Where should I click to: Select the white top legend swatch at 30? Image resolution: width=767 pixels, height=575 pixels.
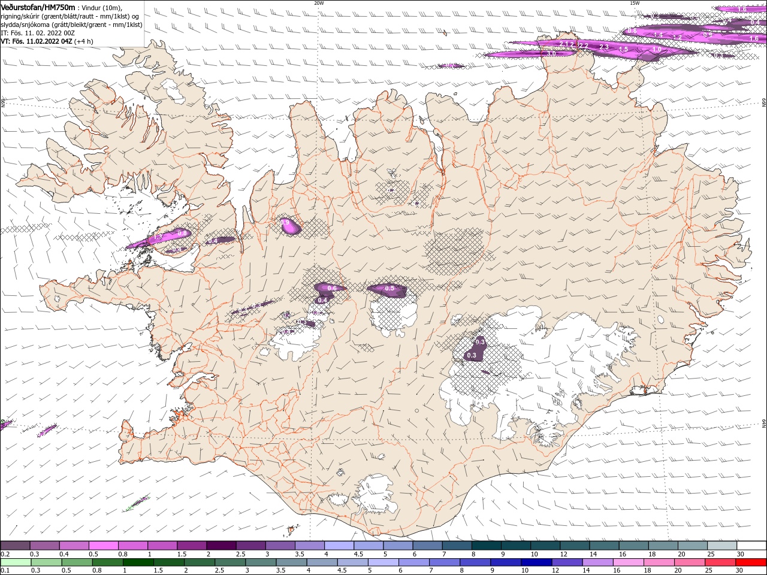(x=751, y=546)
